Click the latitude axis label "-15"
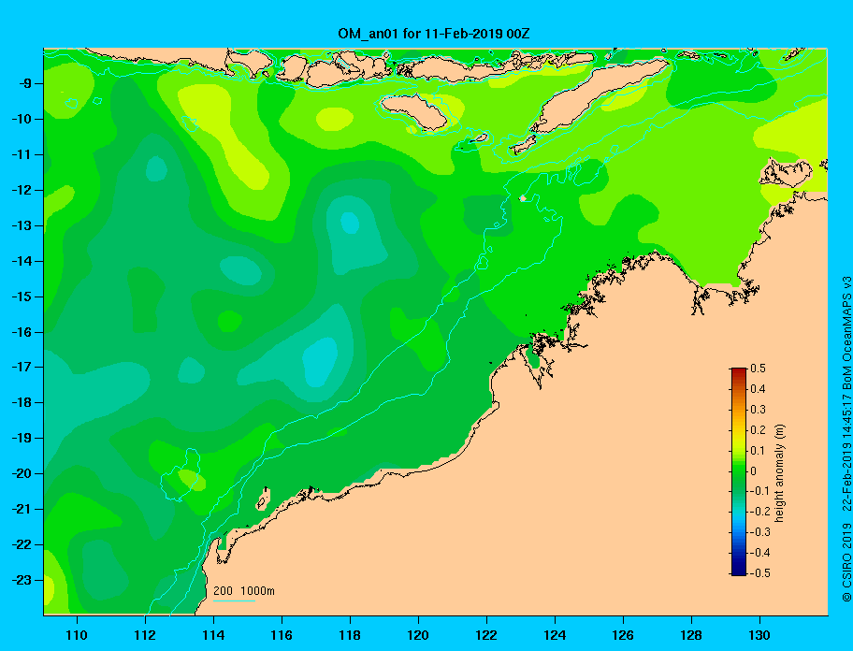The width and height of the screenshot is (853, 651). (x=22, y=297)
